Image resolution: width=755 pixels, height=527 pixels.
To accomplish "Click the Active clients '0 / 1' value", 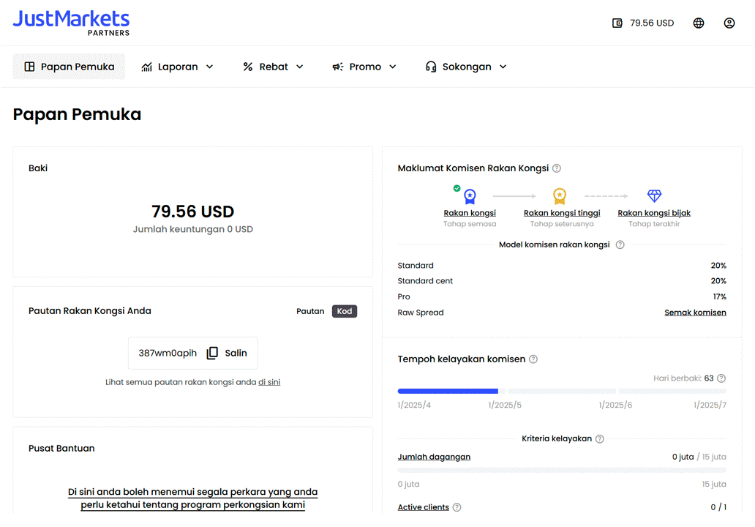I will click(718, 507).
